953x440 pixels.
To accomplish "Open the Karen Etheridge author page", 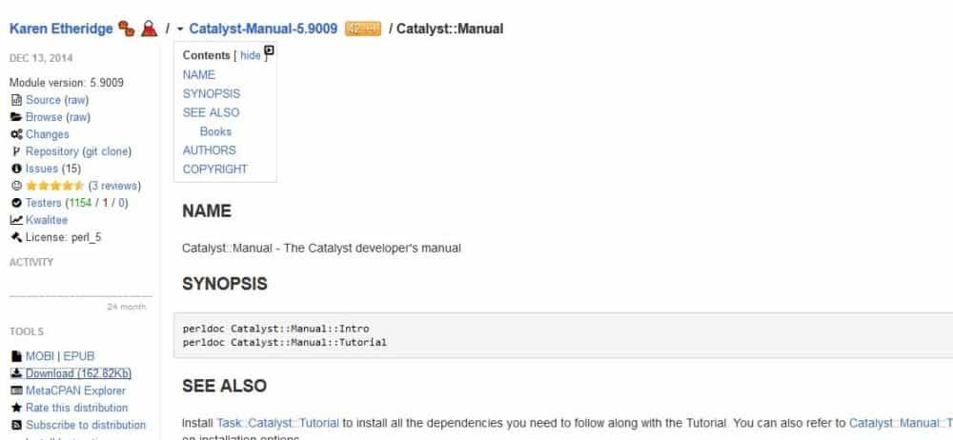I will [60, 29].
